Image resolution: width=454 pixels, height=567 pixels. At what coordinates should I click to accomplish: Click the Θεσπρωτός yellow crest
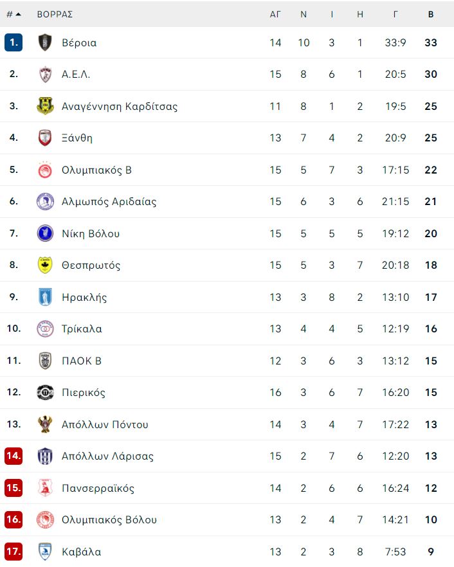45,265
